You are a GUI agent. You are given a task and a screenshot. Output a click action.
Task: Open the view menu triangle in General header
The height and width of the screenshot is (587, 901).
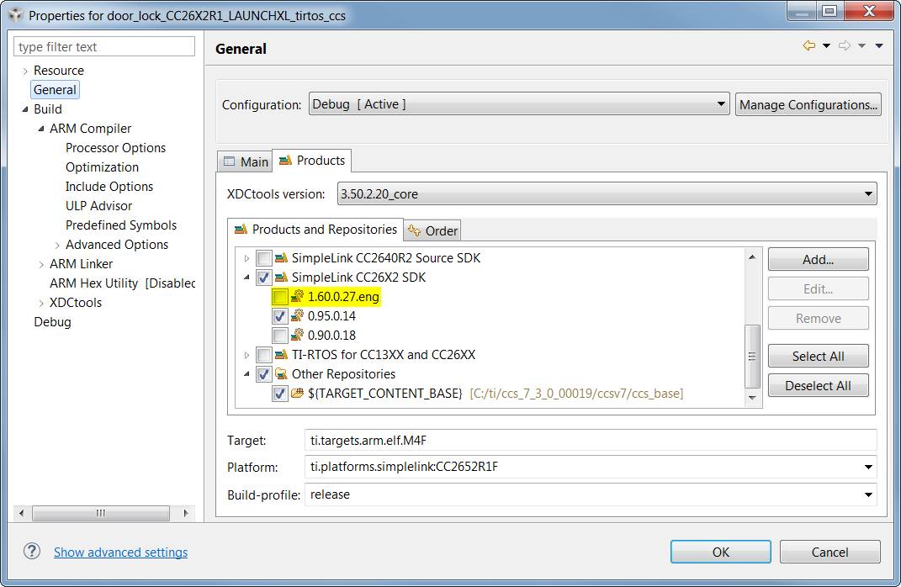(879, 46)
